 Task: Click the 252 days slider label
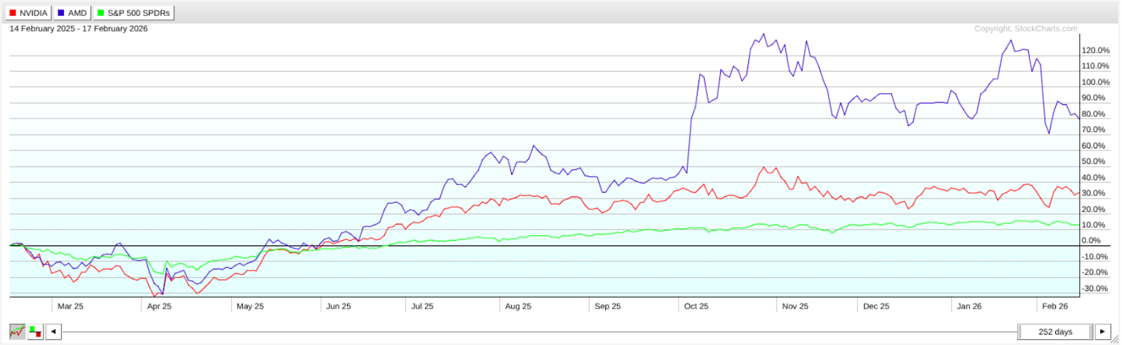point(1055,332)
